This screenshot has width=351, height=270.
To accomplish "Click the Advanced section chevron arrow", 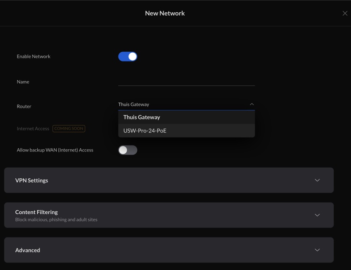I will click(x=317, y=250).
